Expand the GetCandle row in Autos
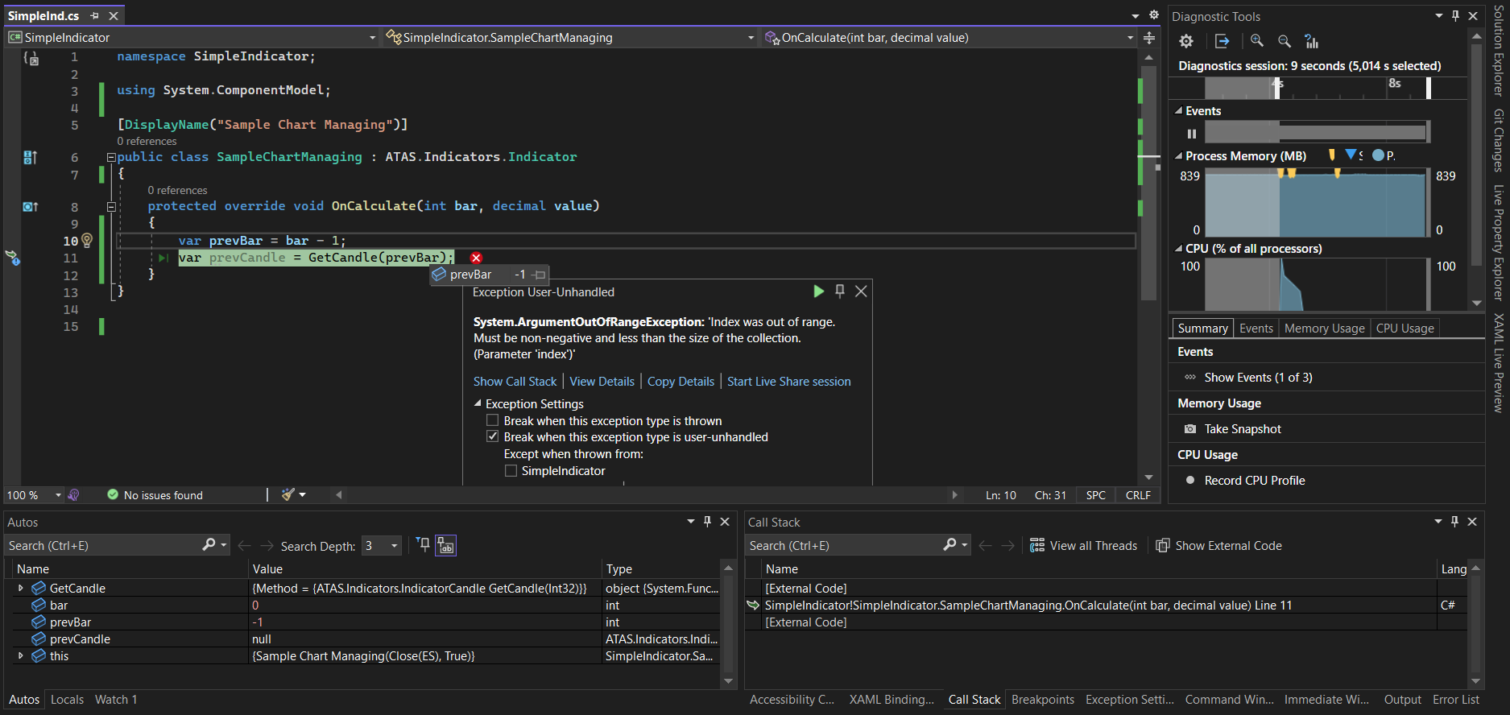The image size is (1510, 715). pos(21,588)
